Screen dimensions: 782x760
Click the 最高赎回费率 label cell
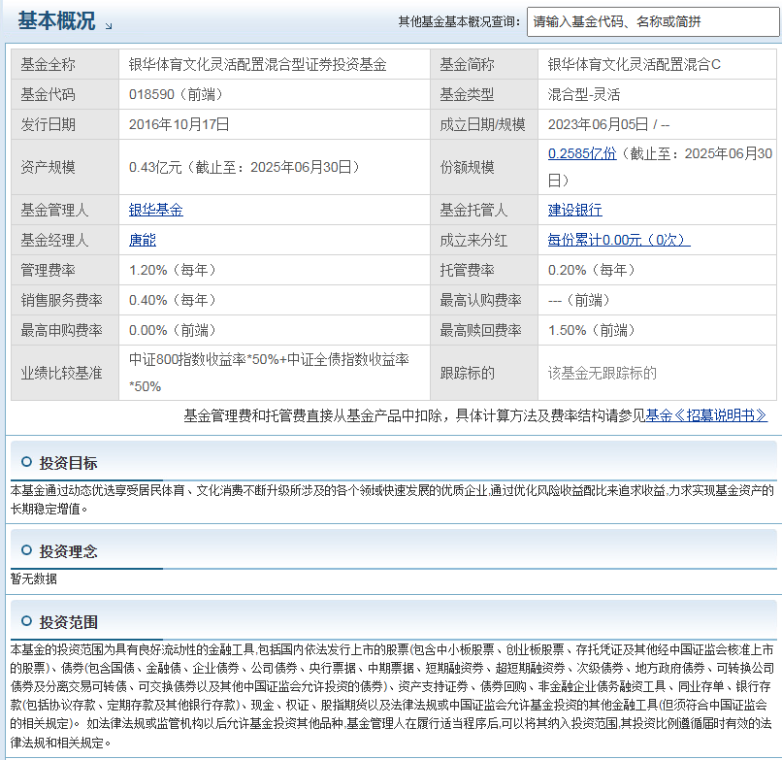click(x=484, y=330)
